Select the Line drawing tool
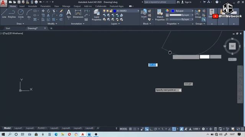Screen dimensions: 245x137 (x=4, y=14)
